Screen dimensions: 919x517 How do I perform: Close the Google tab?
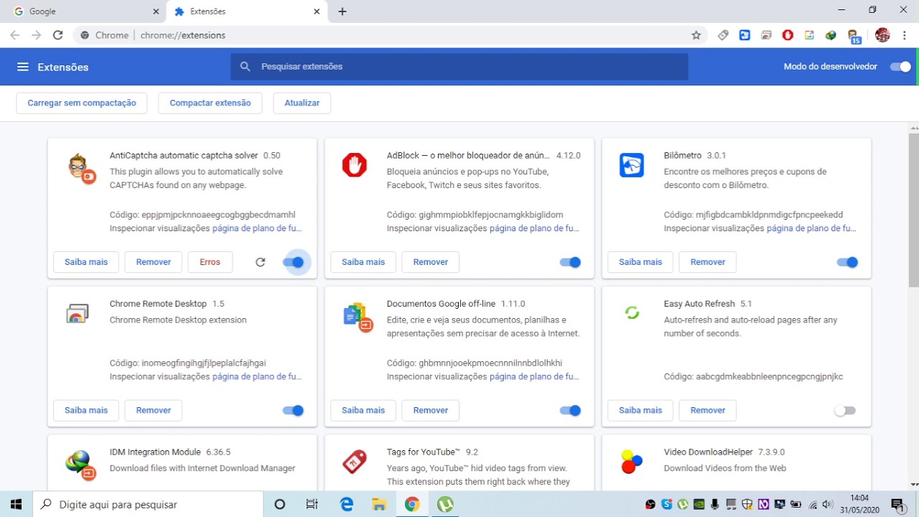(156, 11)
